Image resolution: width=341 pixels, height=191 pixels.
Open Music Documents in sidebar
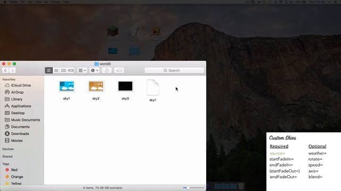click(x=26, y=120)
